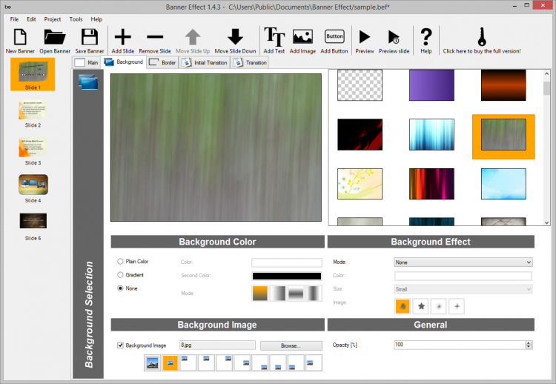Click the Add Text tool icon
Image resolution: width=556 pixels, height=384 pixels.
tap(274, 37)
